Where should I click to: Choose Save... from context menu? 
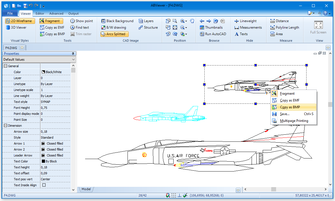point(293,114)
